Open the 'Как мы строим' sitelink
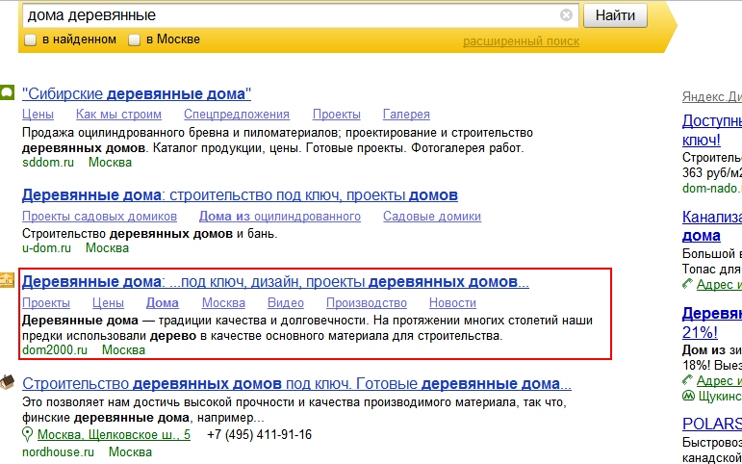 click(118, 115)
